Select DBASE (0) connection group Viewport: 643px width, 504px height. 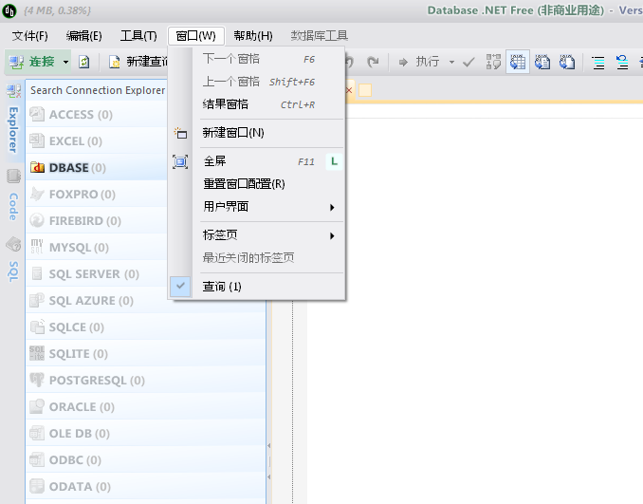(x=97, y=168)
